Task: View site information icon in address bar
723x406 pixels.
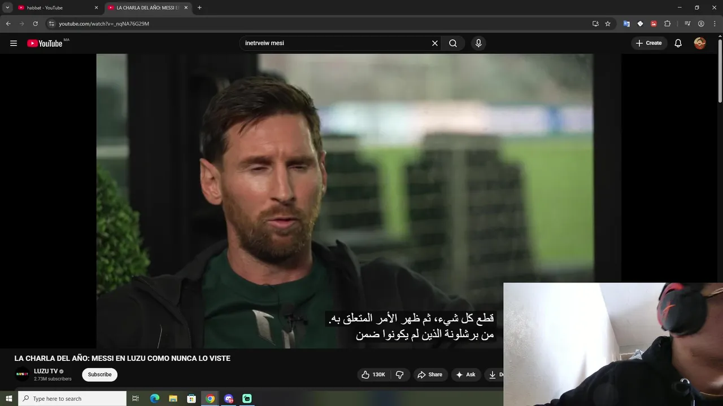Action: pos(51,24)
